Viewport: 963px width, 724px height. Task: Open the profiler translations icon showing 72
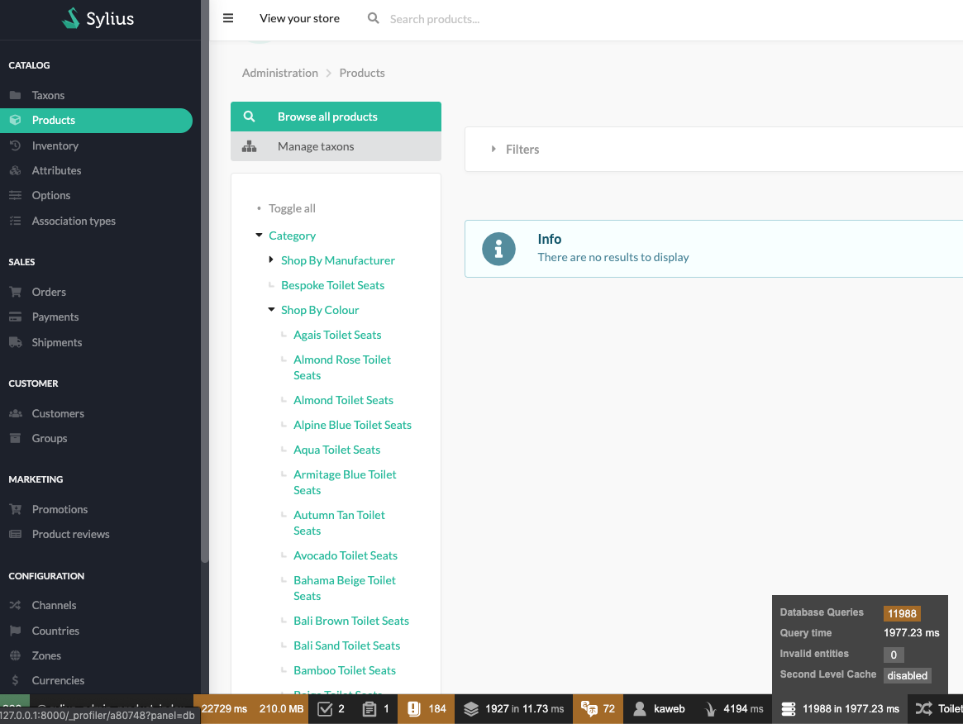point(589,708)
